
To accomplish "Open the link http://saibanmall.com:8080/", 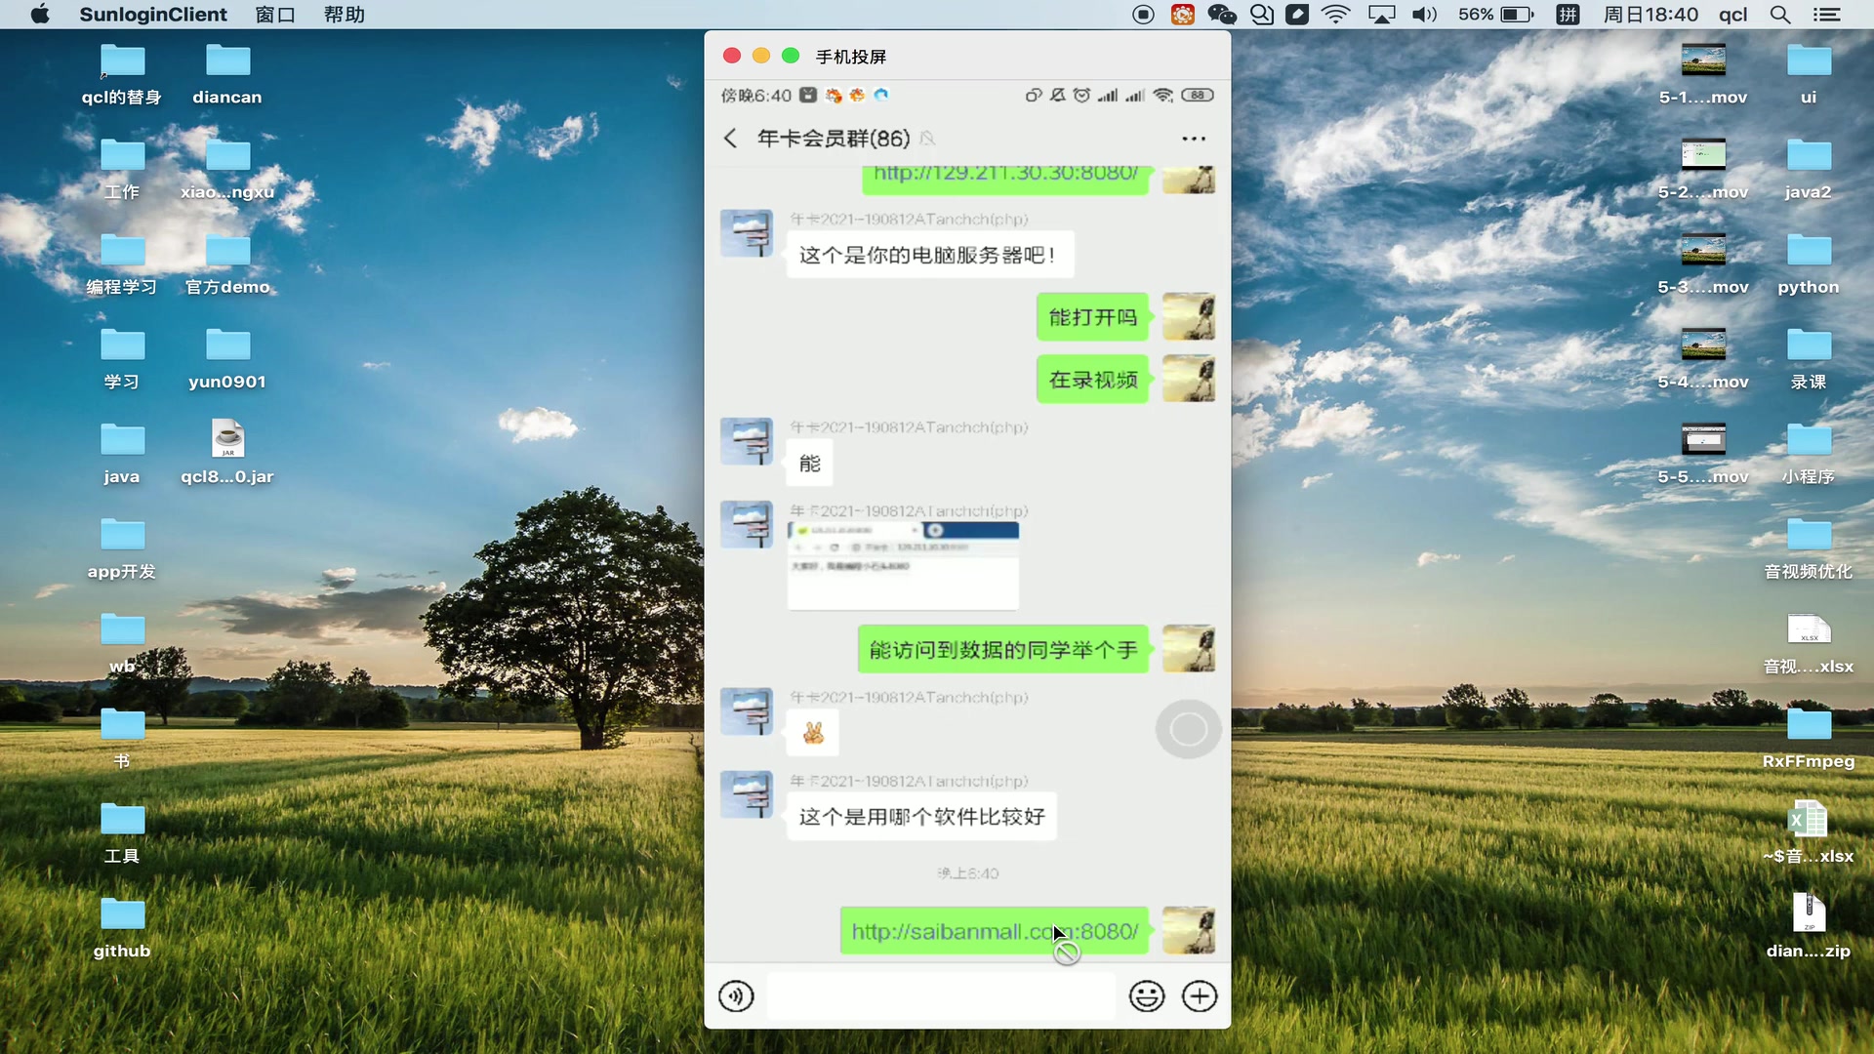I will click(994, 930).
